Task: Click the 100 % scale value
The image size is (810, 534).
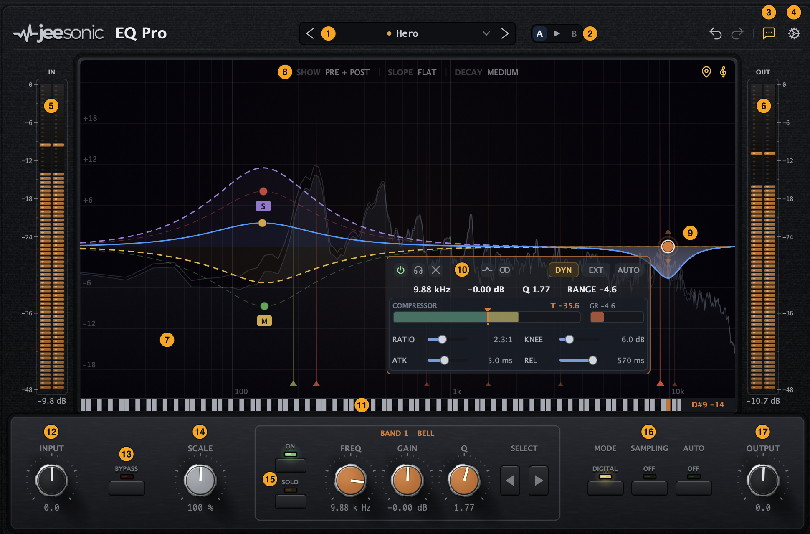Action: click(200, 508)
